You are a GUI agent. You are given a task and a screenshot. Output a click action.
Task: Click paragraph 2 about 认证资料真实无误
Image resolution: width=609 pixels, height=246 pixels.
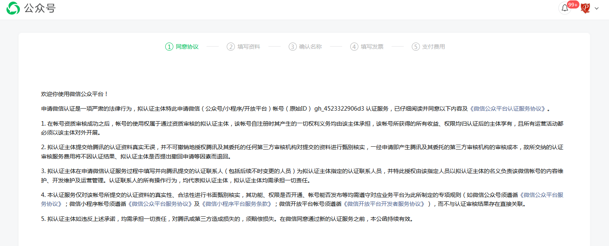tap(302, 152)
